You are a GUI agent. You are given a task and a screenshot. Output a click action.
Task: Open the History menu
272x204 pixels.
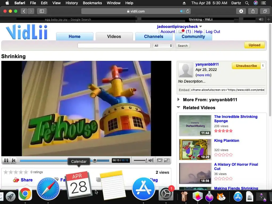click(72, 3)
